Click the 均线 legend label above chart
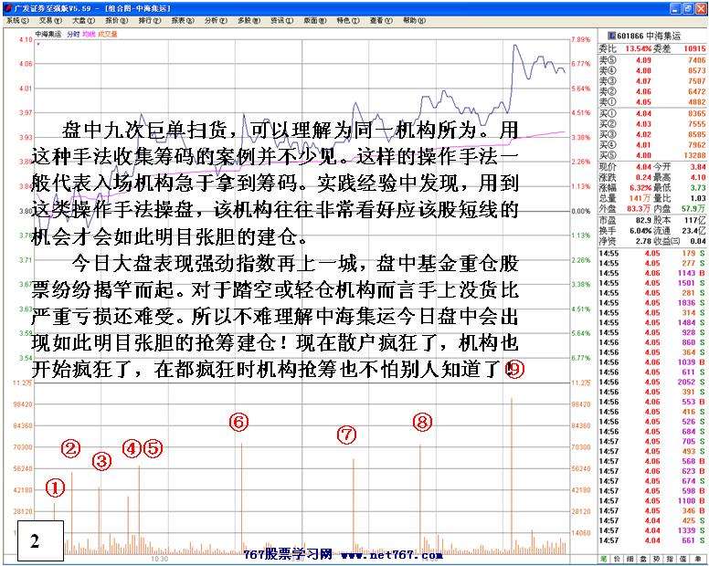709x566 pixels. (89, 34)
